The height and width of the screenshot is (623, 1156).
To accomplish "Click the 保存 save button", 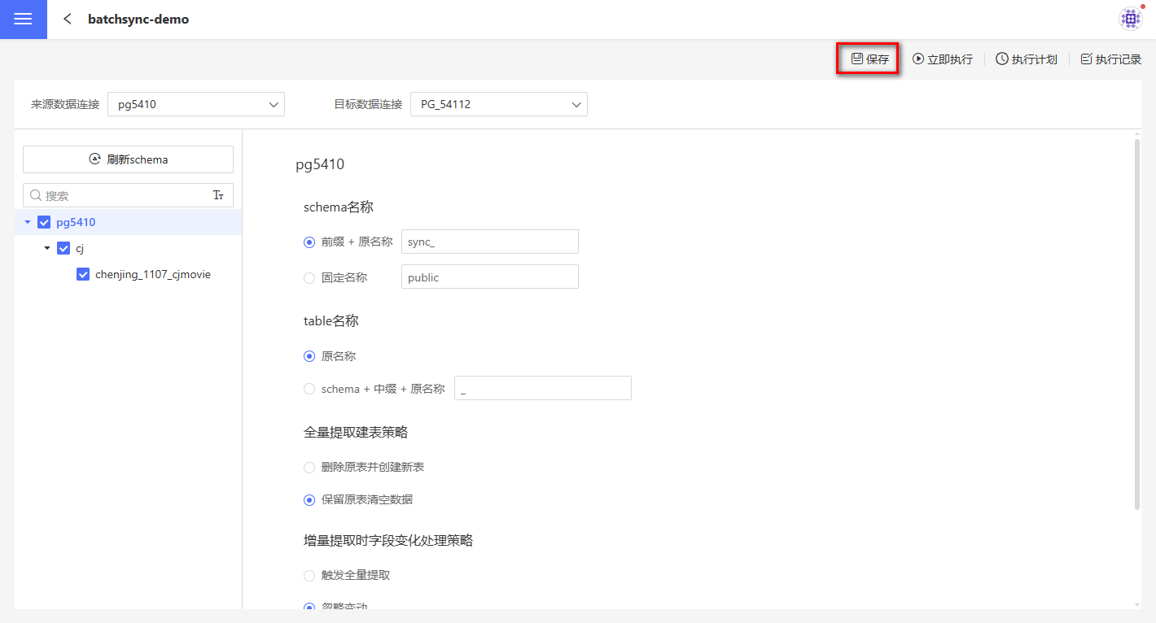I will [x=869, y=59].
